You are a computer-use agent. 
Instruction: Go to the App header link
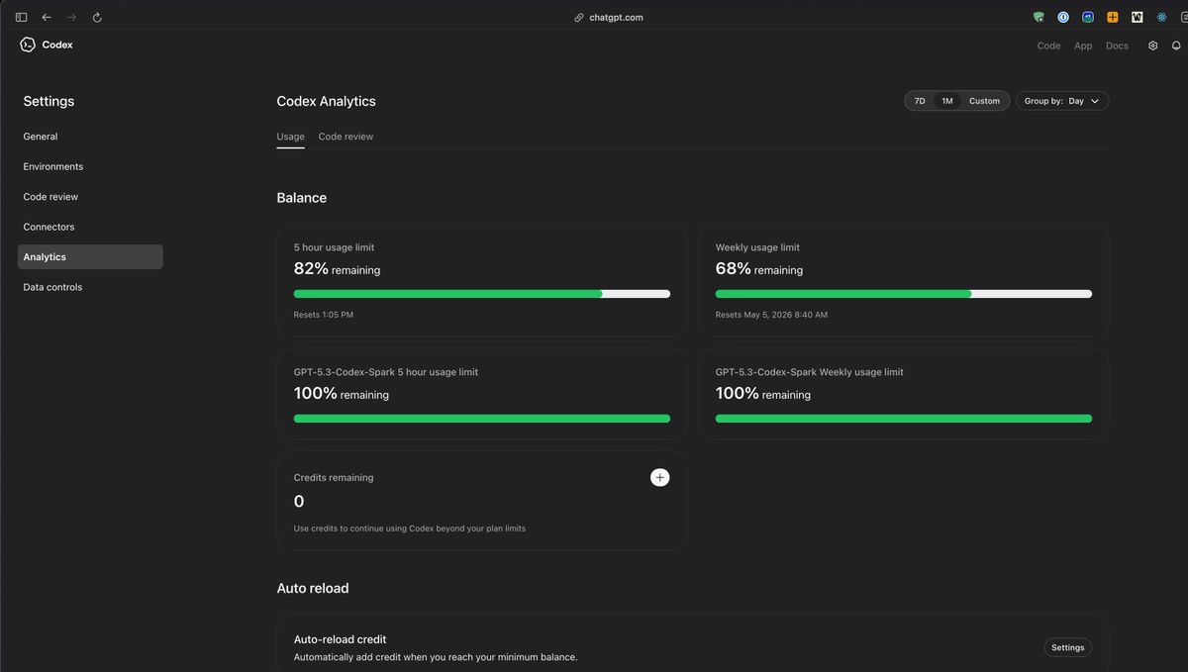click(1083, 46)
